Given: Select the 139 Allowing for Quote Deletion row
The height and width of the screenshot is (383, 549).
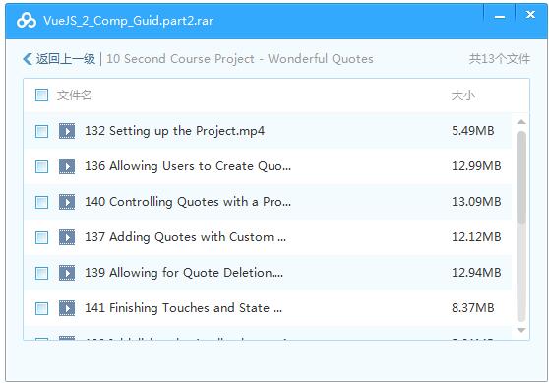Looking at the screenshot, I should (x=268, y=273).
